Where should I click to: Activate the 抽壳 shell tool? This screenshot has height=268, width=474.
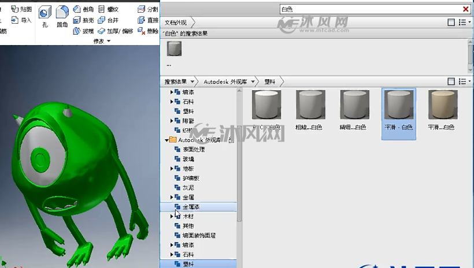pos(84,20)
